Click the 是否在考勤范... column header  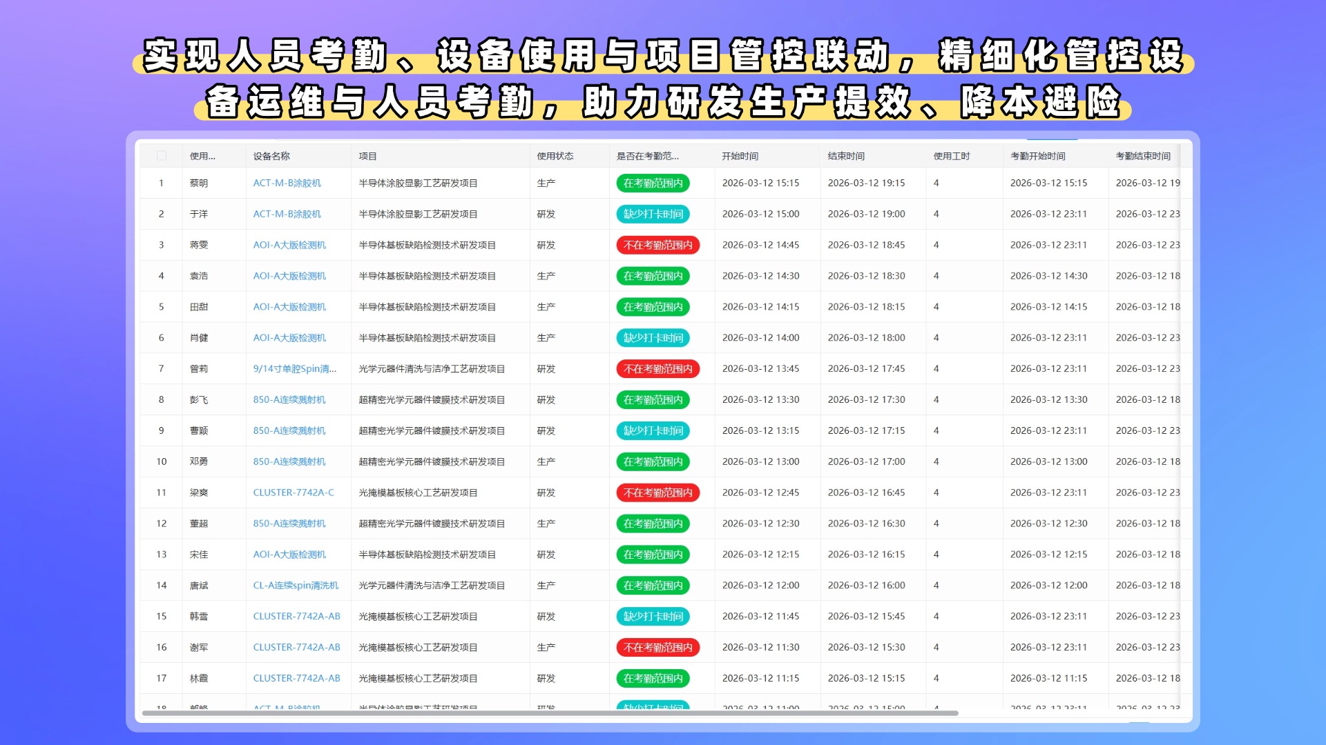tap(648, 156)
